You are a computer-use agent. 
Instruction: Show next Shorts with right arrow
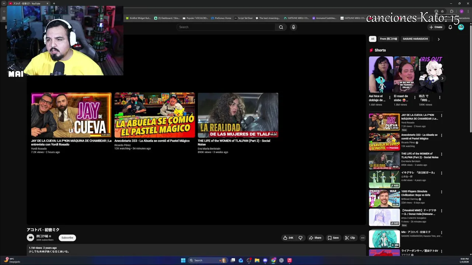[442, 78]
